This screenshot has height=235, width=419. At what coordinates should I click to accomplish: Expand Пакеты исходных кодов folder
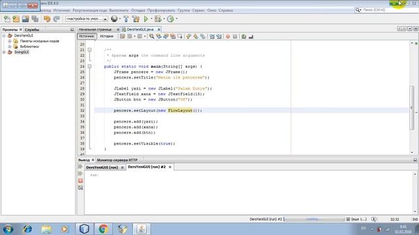coord(10,41)
